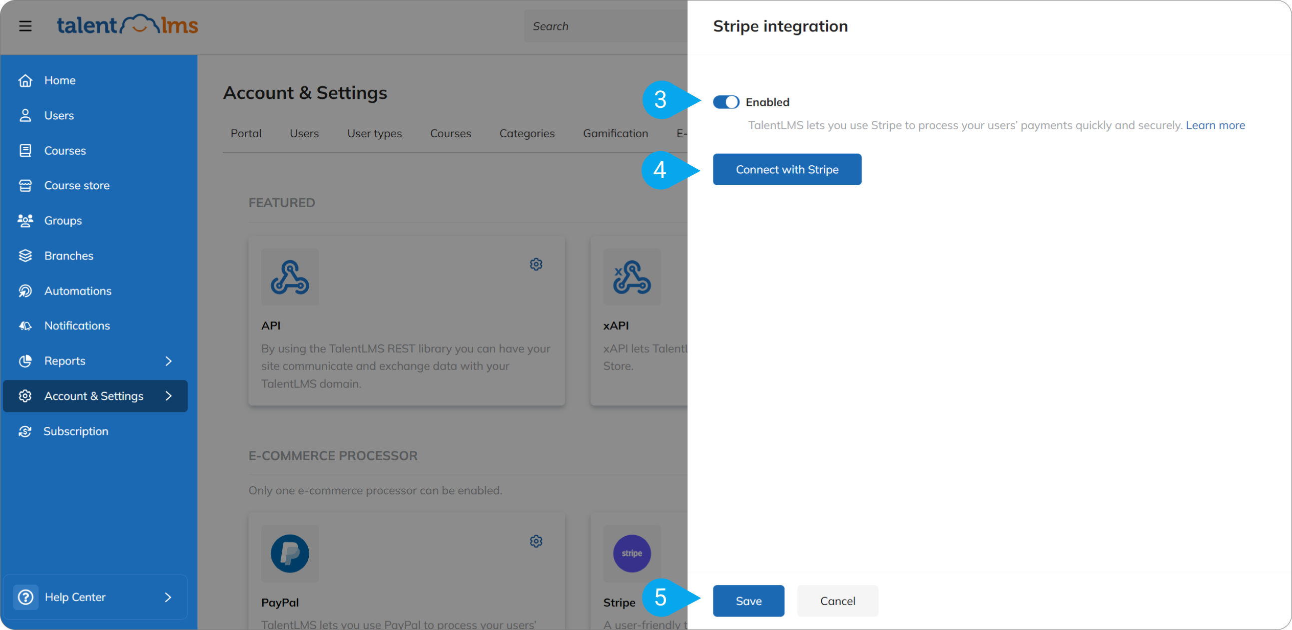The image size is (1292, 630).
Task: Click the PayPal card title text
Action: point(280,603)
